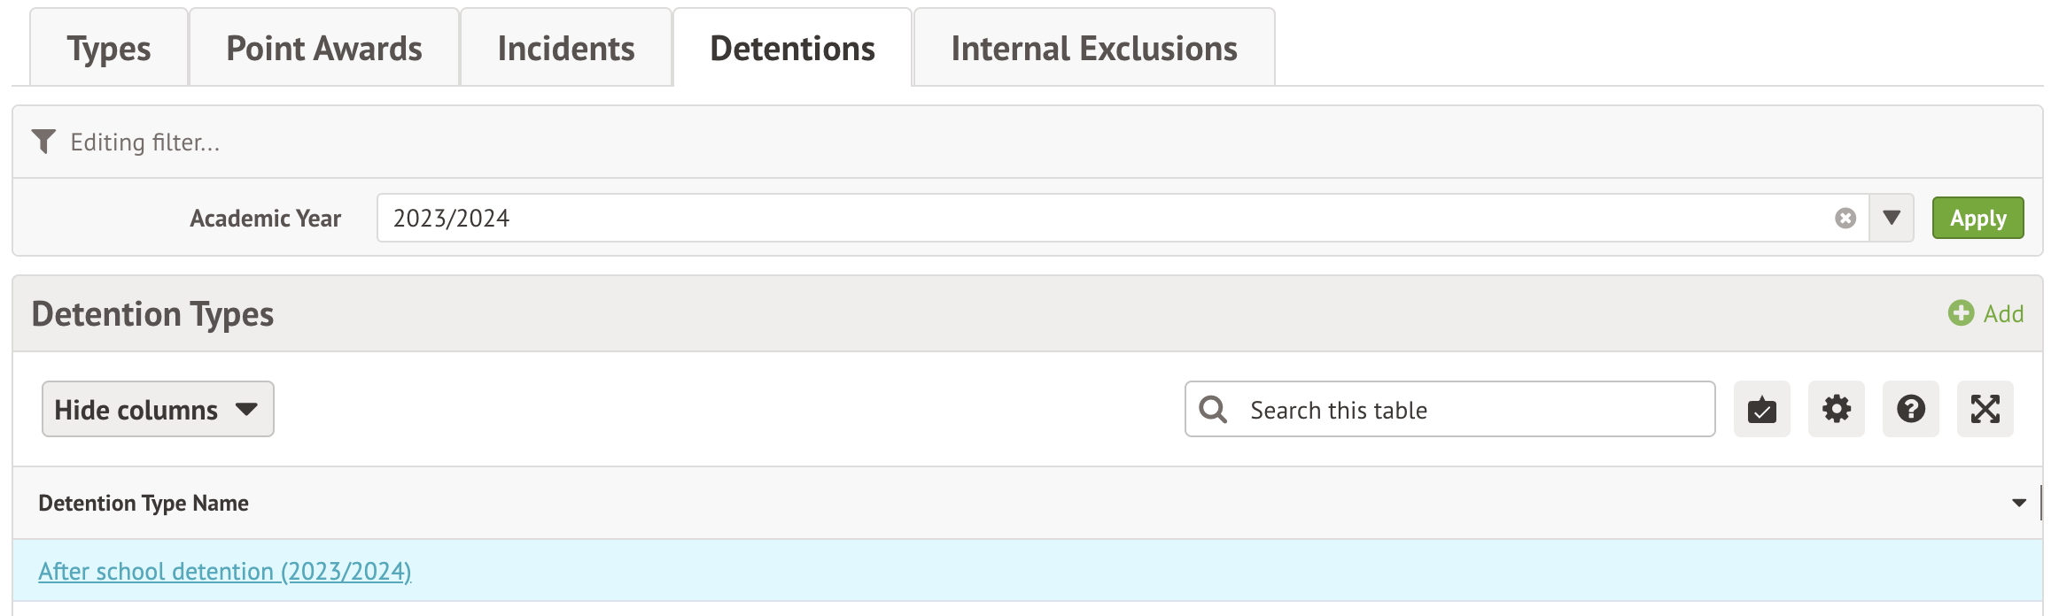Open the Academic Year dropdown arrow

1891,219
